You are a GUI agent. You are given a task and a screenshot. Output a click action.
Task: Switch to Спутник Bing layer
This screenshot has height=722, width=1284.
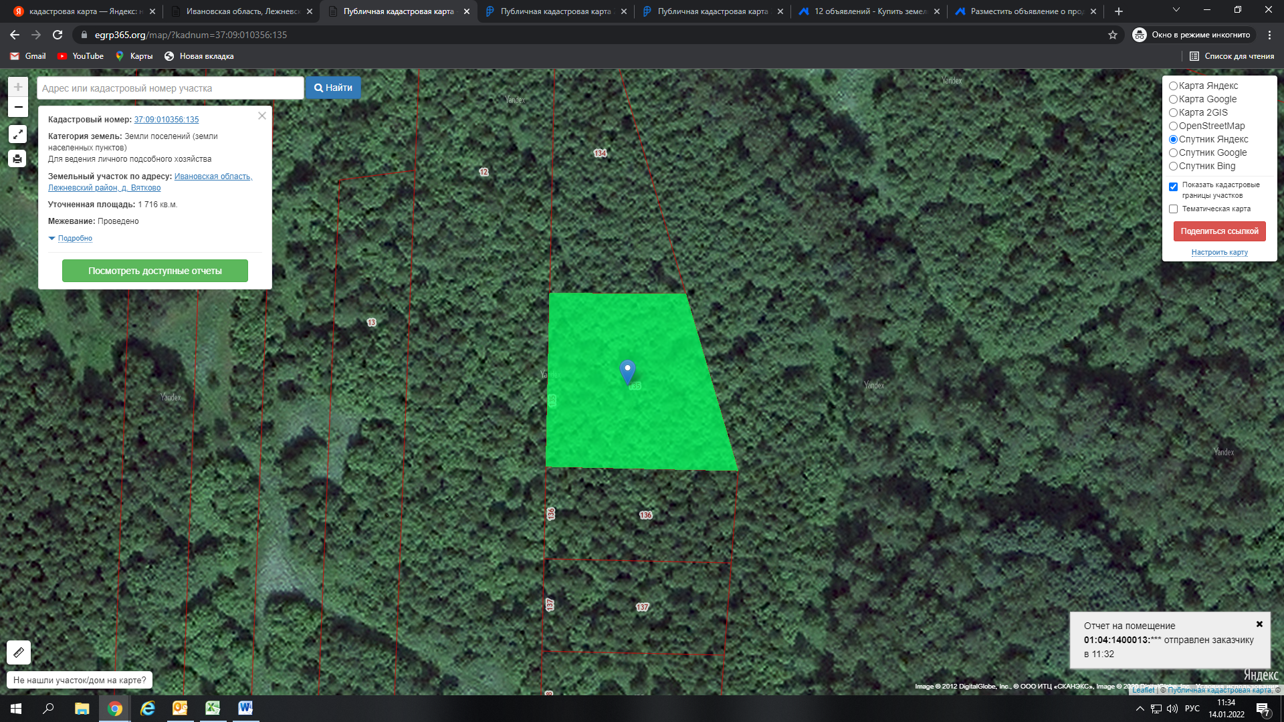(x=1173, y=166)
